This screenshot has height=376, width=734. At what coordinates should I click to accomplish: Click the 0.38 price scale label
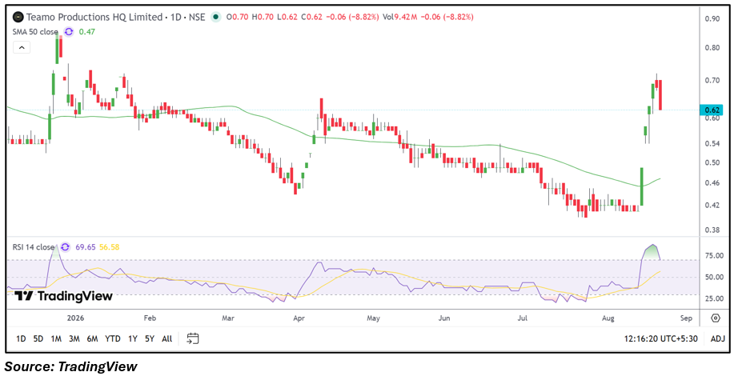pyautogui.click(x=712, y=230)
